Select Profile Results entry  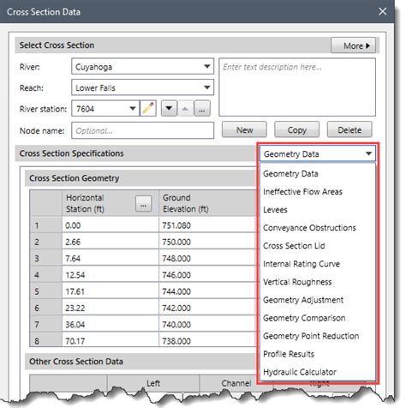click(x=318, y=354)
